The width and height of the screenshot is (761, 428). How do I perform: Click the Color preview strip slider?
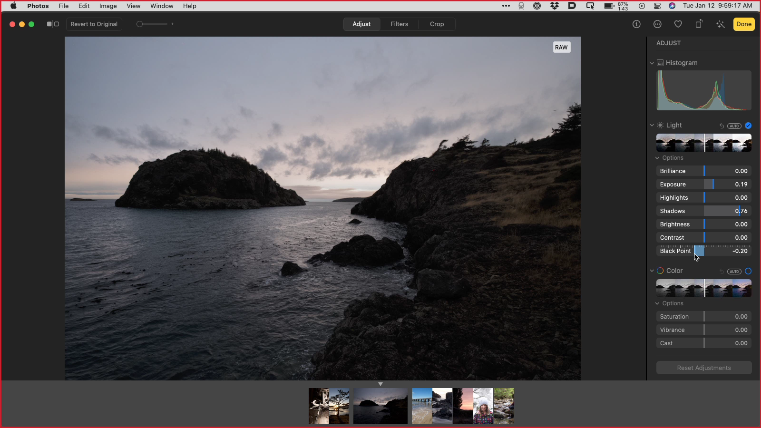pyautogui.click(x=704, y=288)
